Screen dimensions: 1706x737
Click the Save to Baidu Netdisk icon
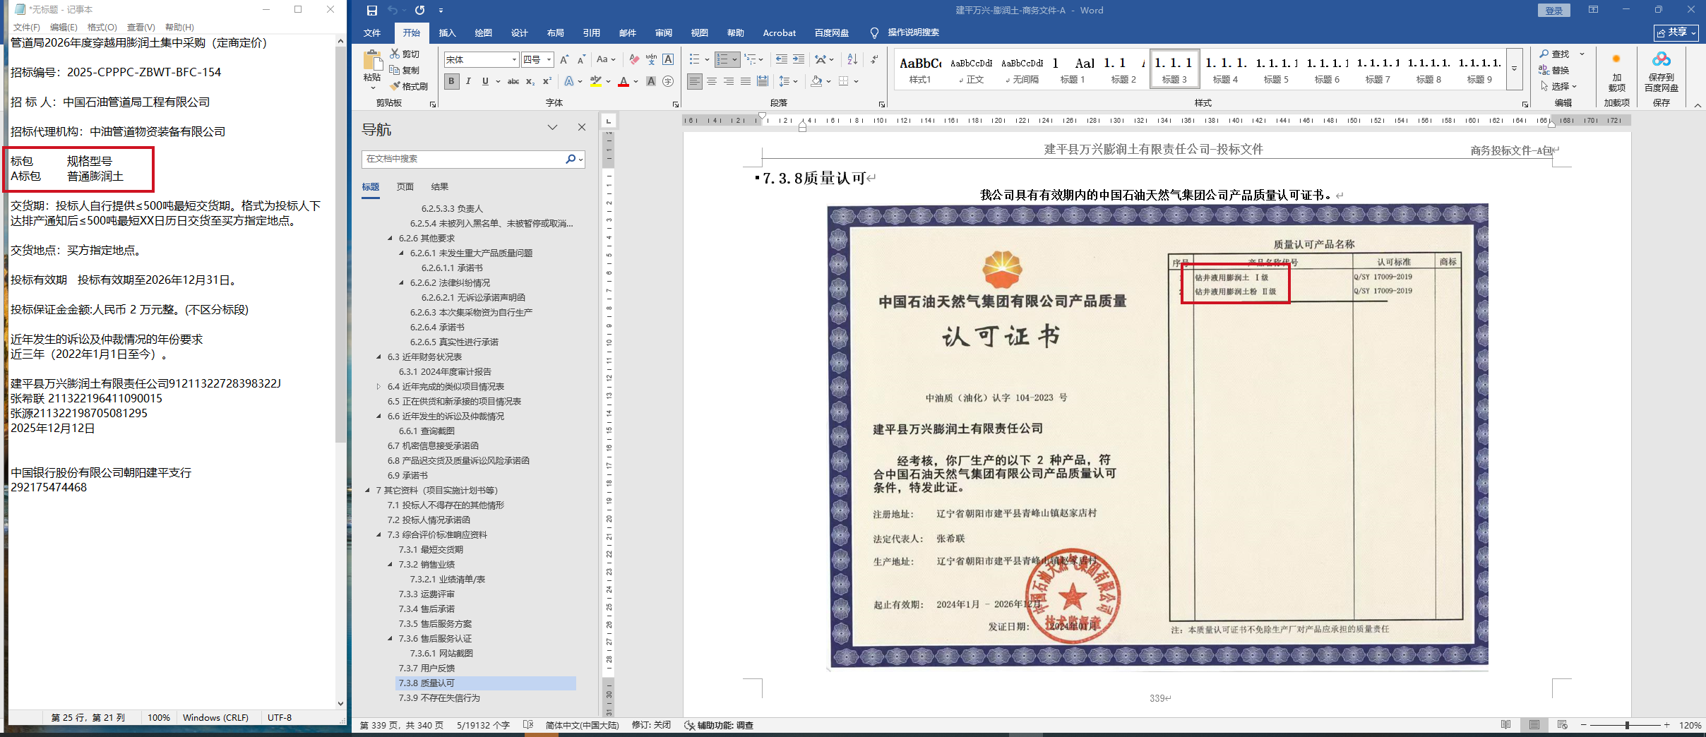click(x=1661, y=72)
